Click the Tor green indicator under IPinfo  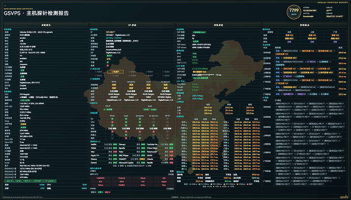point(112,119)
